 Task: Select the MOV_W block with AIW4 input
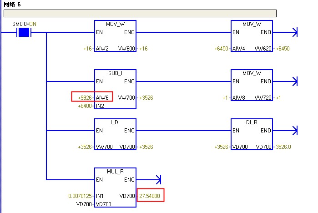point(252,36)
